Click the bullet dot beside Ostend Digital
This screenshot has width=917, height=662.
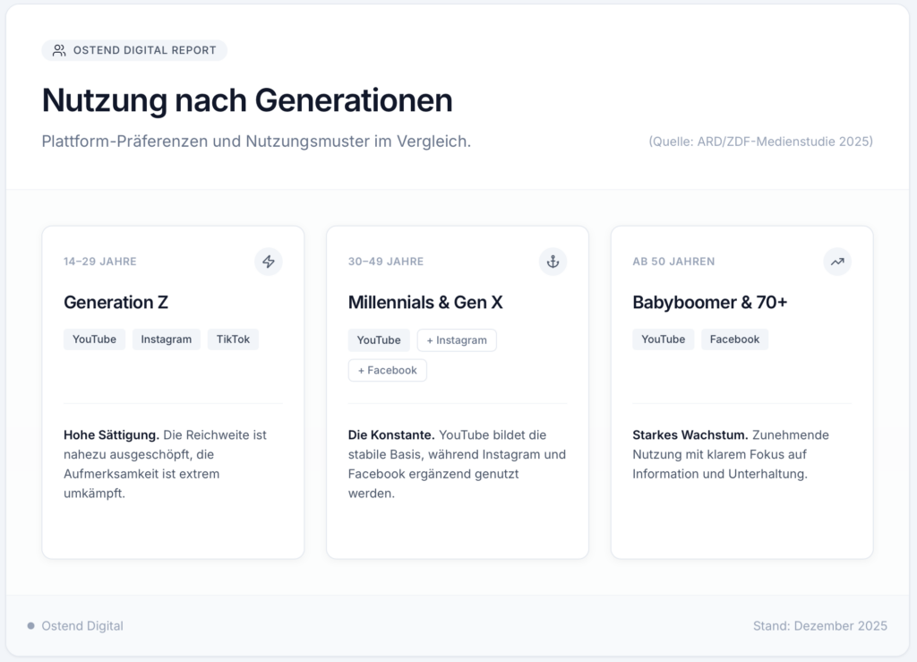32,625
